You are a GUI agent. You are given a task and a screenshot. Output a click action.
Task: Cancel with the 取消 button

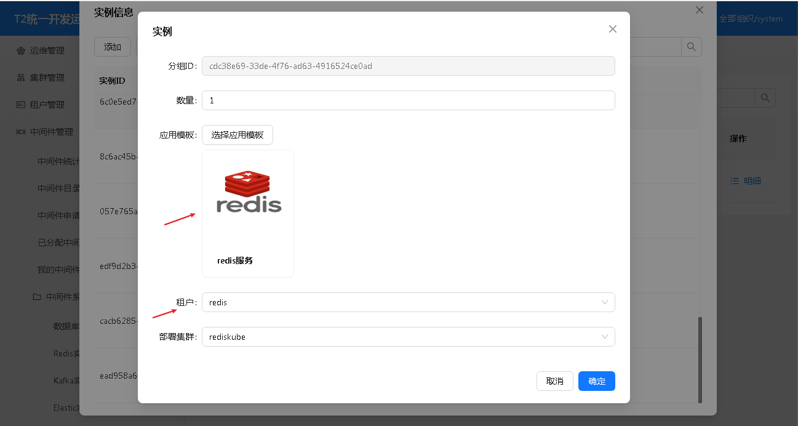click(x=555, y=381)
